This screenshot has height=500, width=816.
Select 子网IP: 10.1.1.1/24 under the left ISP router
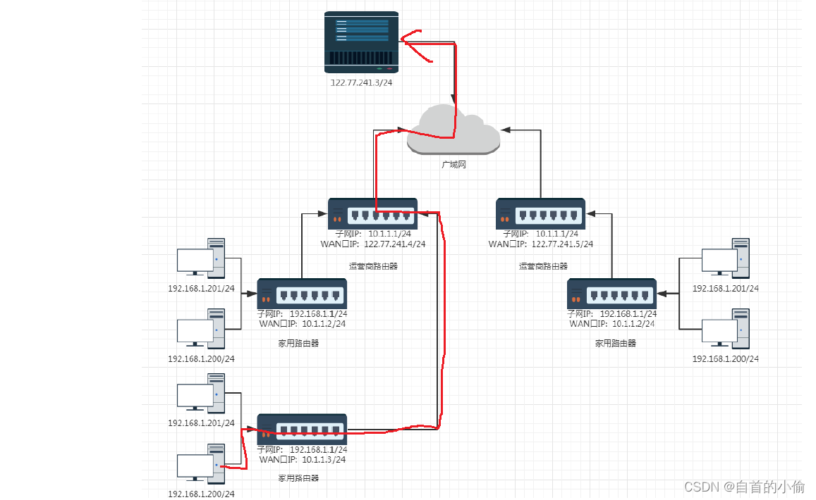[x=373, y=234]
